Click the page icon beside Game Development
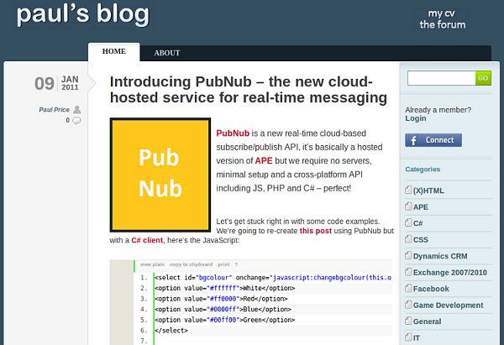Viewport: 504px width, 345px height. tap(408, 304)
